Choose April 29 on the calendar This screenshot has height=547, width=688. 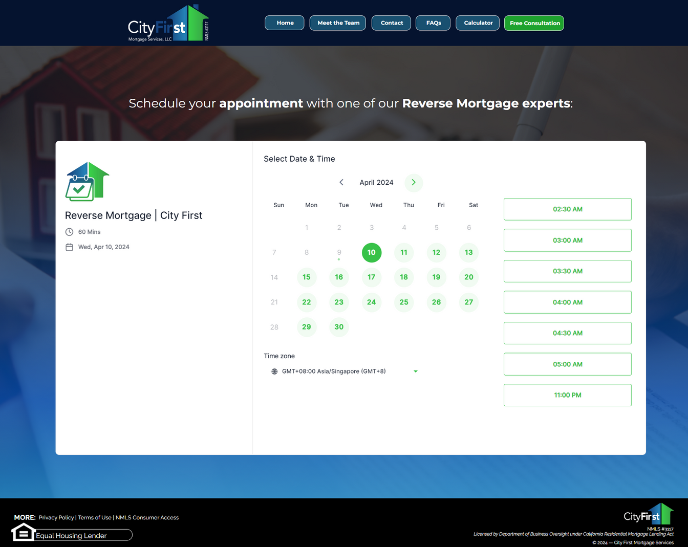click(307, 327)
